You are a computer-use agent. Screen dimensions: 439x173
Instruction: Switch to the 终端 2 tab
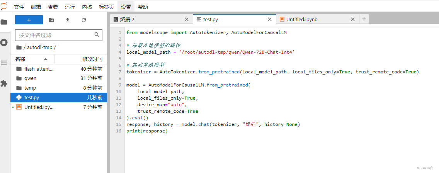151,19
